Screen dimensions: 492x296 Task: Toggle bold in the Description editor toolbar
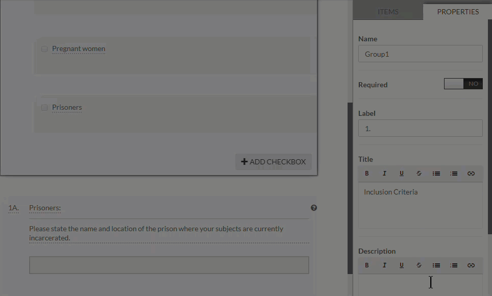(366, 265)
